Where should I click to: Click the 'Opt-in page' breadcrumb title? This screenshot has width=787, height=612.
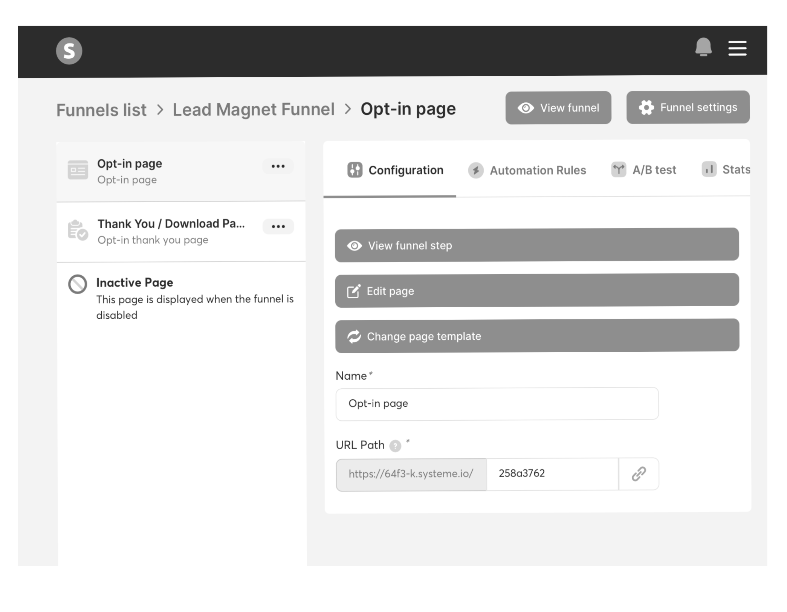(x=408, y=109)
